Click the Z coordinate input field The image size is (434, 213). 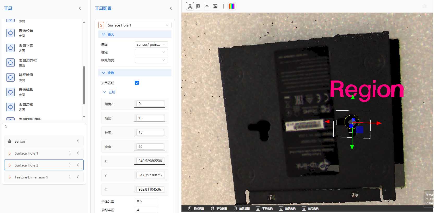tap(150, 189)
